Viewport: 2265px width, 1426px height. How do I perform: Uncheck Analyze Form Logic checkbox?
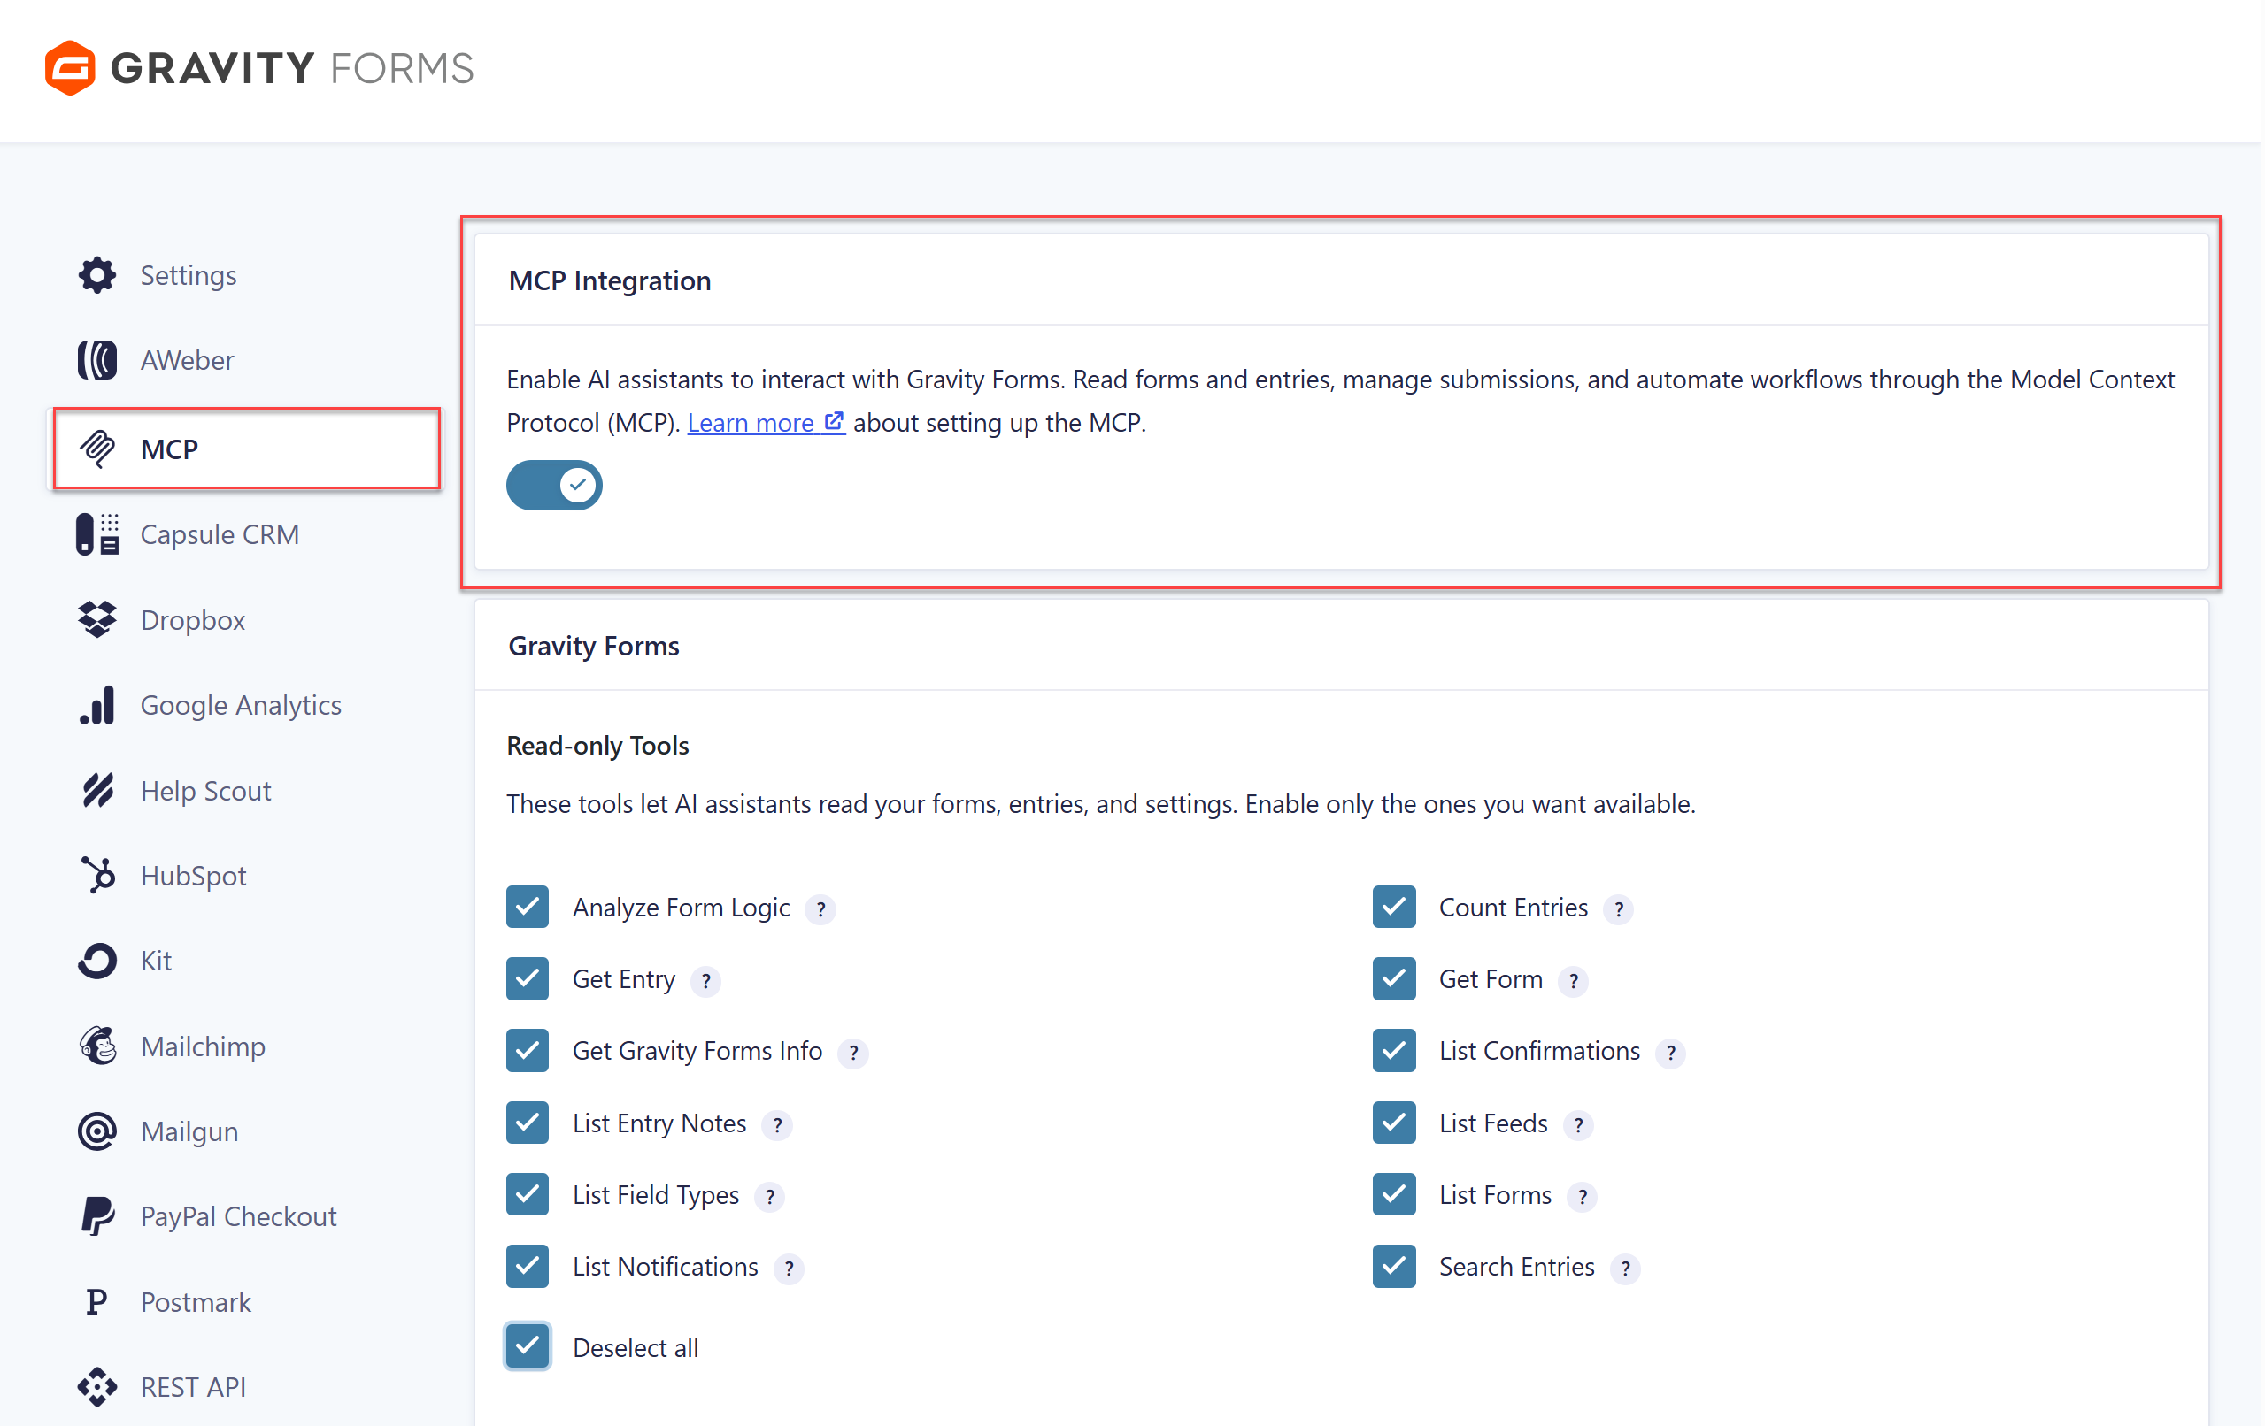pos(528,907)
